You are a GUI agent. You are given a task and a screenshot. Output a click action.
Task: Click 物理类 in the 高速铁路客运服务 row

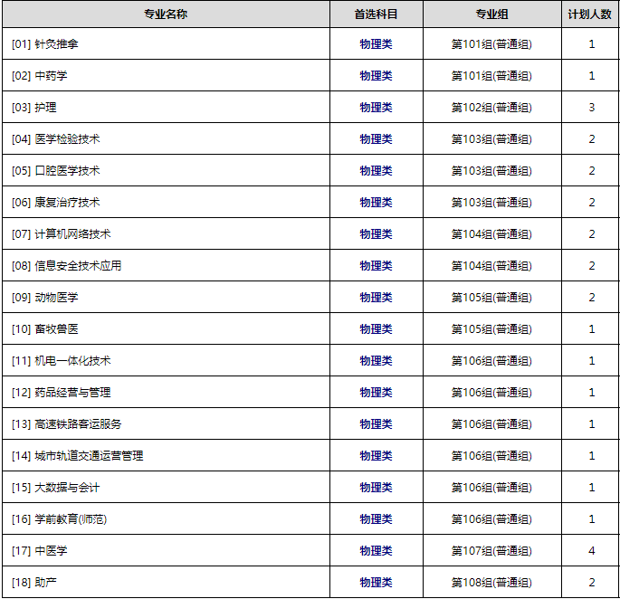click(x=376, y=423)
